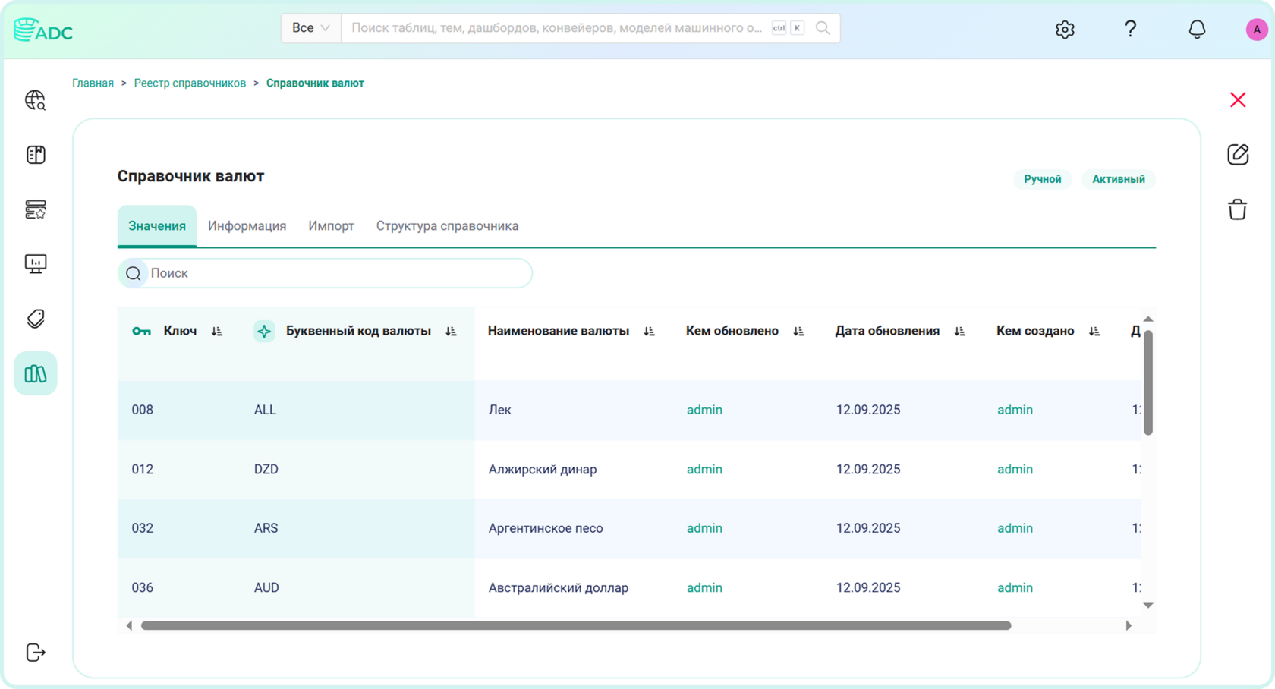Switch to the Информация tab
The width and height of the screenshot is (1275, 689).
click(x=247, y=226)
